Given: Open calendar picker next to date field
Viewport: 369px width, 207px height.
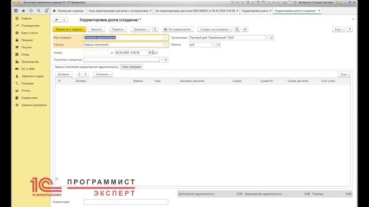Looking at the screenshot, I should tap(150, 52).
